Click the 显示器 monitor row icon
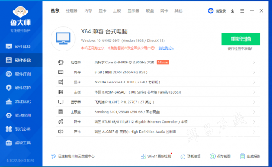The image size is (272, 167). pyautogui.click(x=61, y=102)
